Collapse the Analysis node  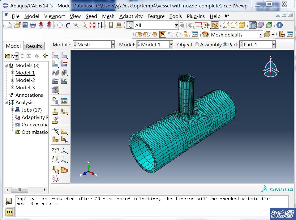pos(6,102)
